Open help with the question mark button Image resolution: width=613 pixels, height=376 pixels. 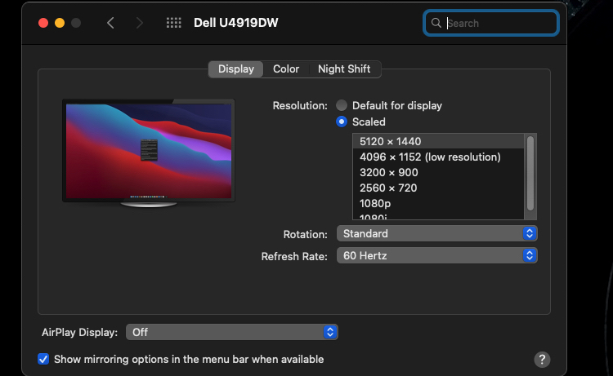[542, 359]
